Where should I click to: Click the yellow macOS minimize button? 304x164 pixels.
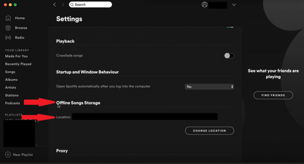(x=10, y=5)
